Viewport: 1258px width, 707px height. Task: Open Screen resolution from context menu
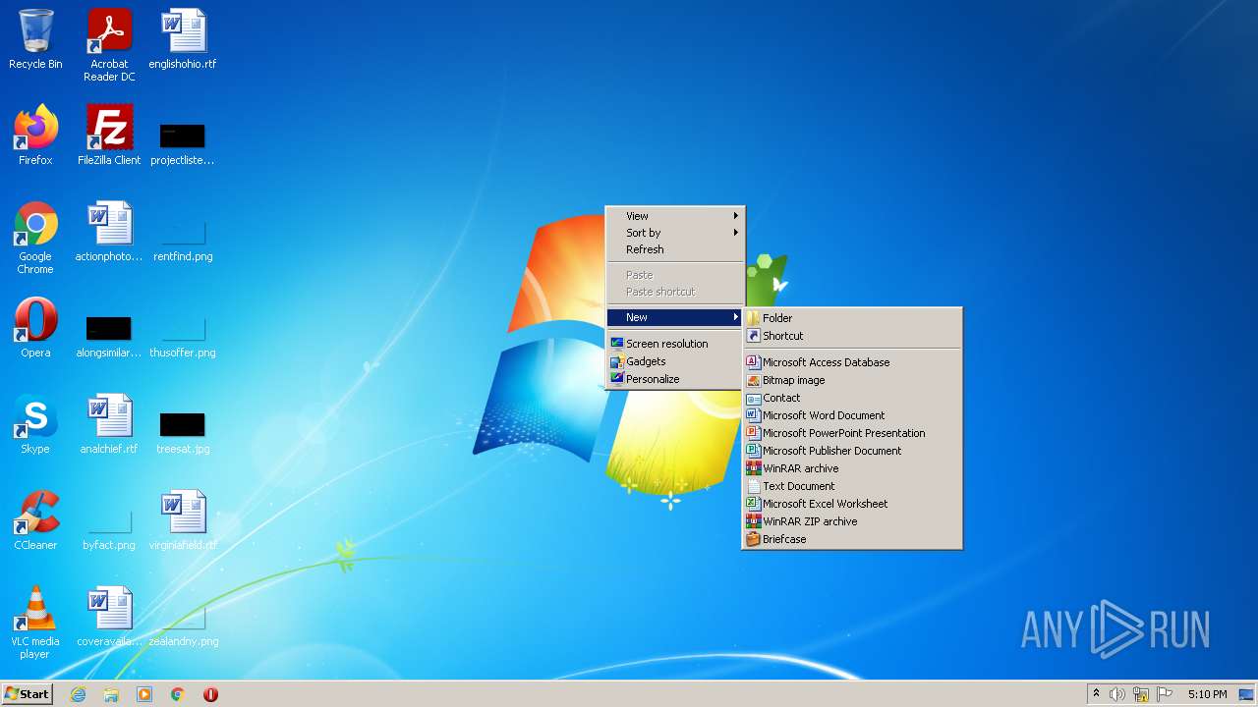(x=675, y=344)
